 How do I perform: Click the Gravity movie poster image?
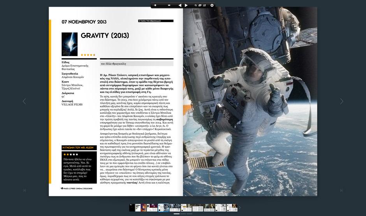(x=70, y=44)
